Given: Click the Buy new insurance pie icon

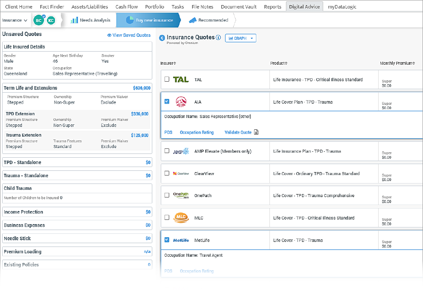Looking at the screenshot, I should (x=130, y=20).
